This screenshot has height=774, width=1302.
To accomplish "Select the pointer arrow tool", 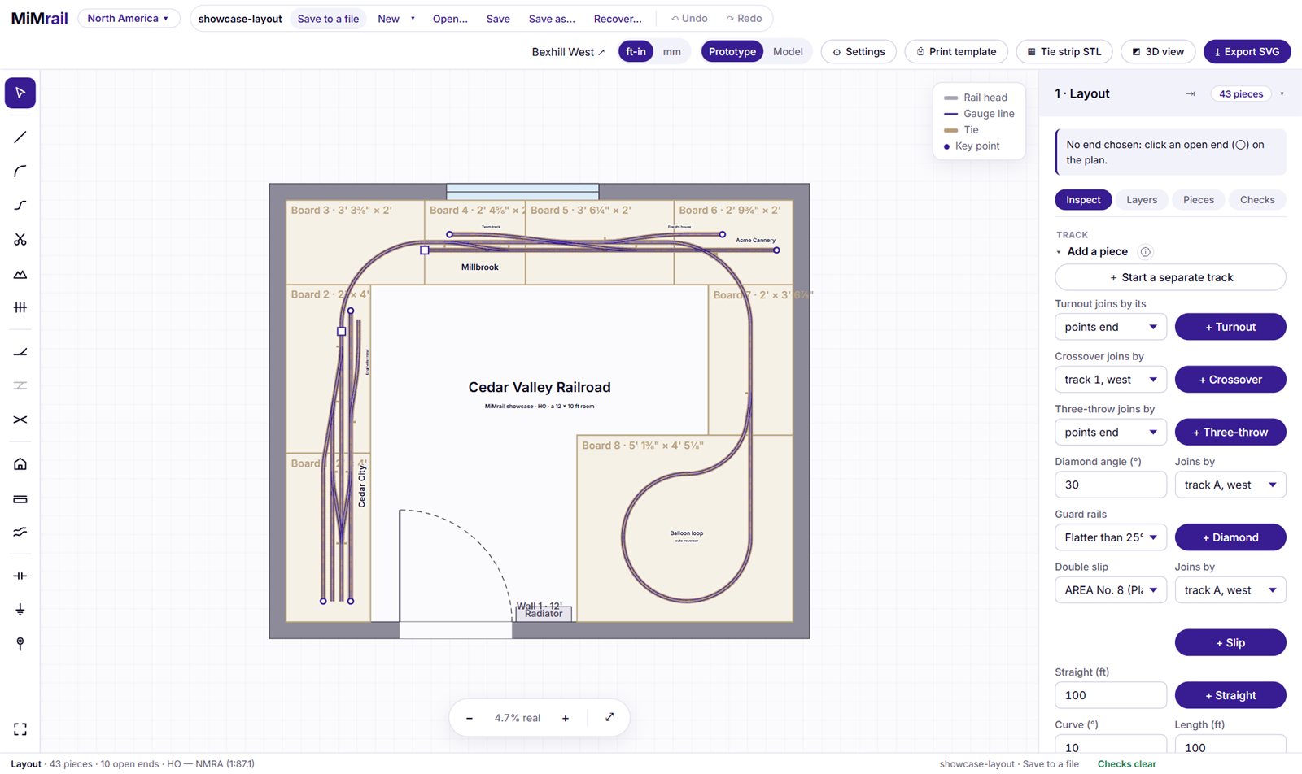I will [20, 93].
